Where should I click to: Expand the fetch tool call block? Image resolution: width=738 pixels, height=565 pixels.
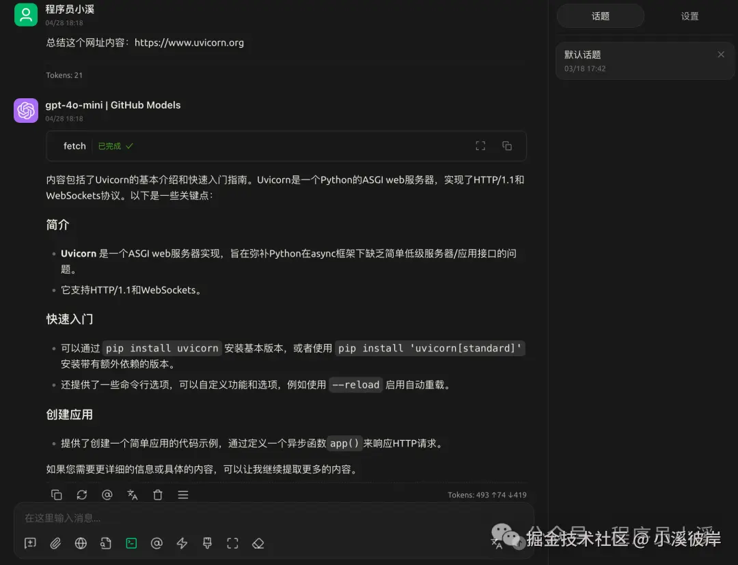(x=286, y=146)
